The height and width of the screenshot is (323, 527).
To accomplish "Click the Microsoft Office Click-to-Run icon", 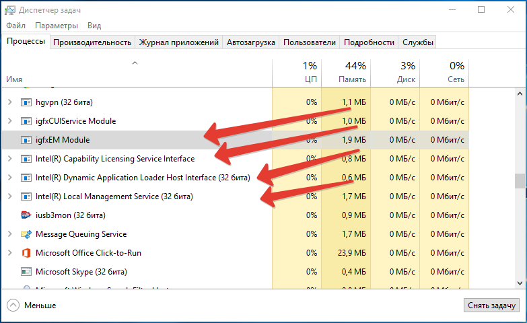I will pos(26,253).
